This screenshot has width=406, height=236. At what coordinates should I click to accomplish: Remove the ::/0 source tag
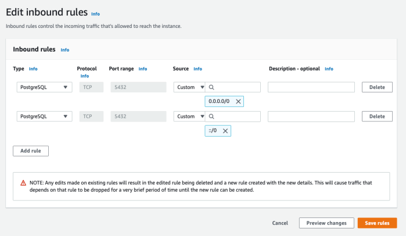click(226, 131)
